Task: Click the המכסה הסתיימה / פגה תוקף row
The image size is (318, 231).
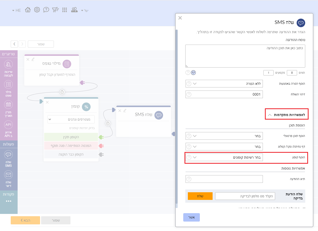Action: (71, 146)
